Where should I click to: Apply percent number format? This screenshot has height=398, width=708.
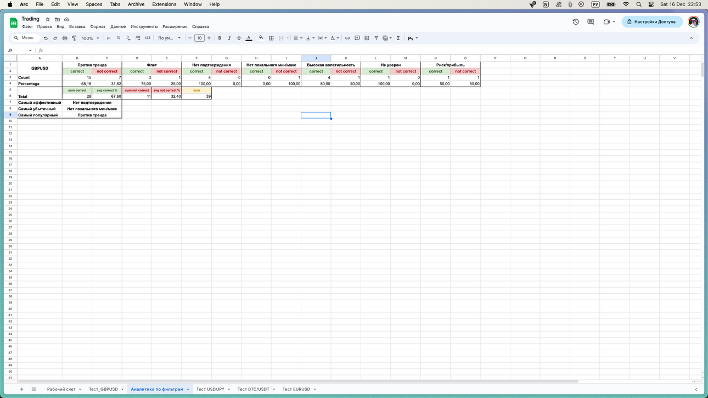118,38
